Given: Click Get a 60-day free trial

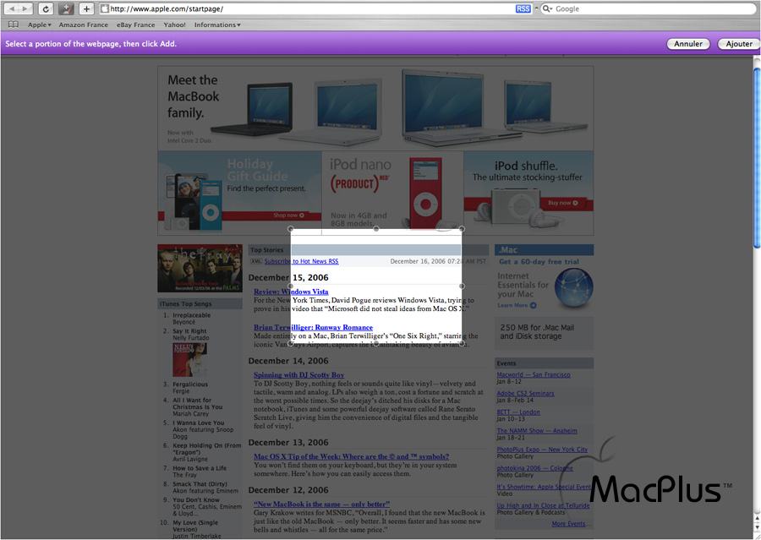Looking at the screenshot, I should tap(539, 261).
